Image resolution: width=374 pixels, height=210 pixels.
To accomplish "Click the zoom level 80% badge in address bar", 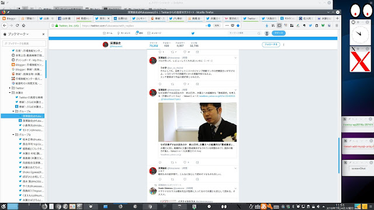I will tap(217, 26).
